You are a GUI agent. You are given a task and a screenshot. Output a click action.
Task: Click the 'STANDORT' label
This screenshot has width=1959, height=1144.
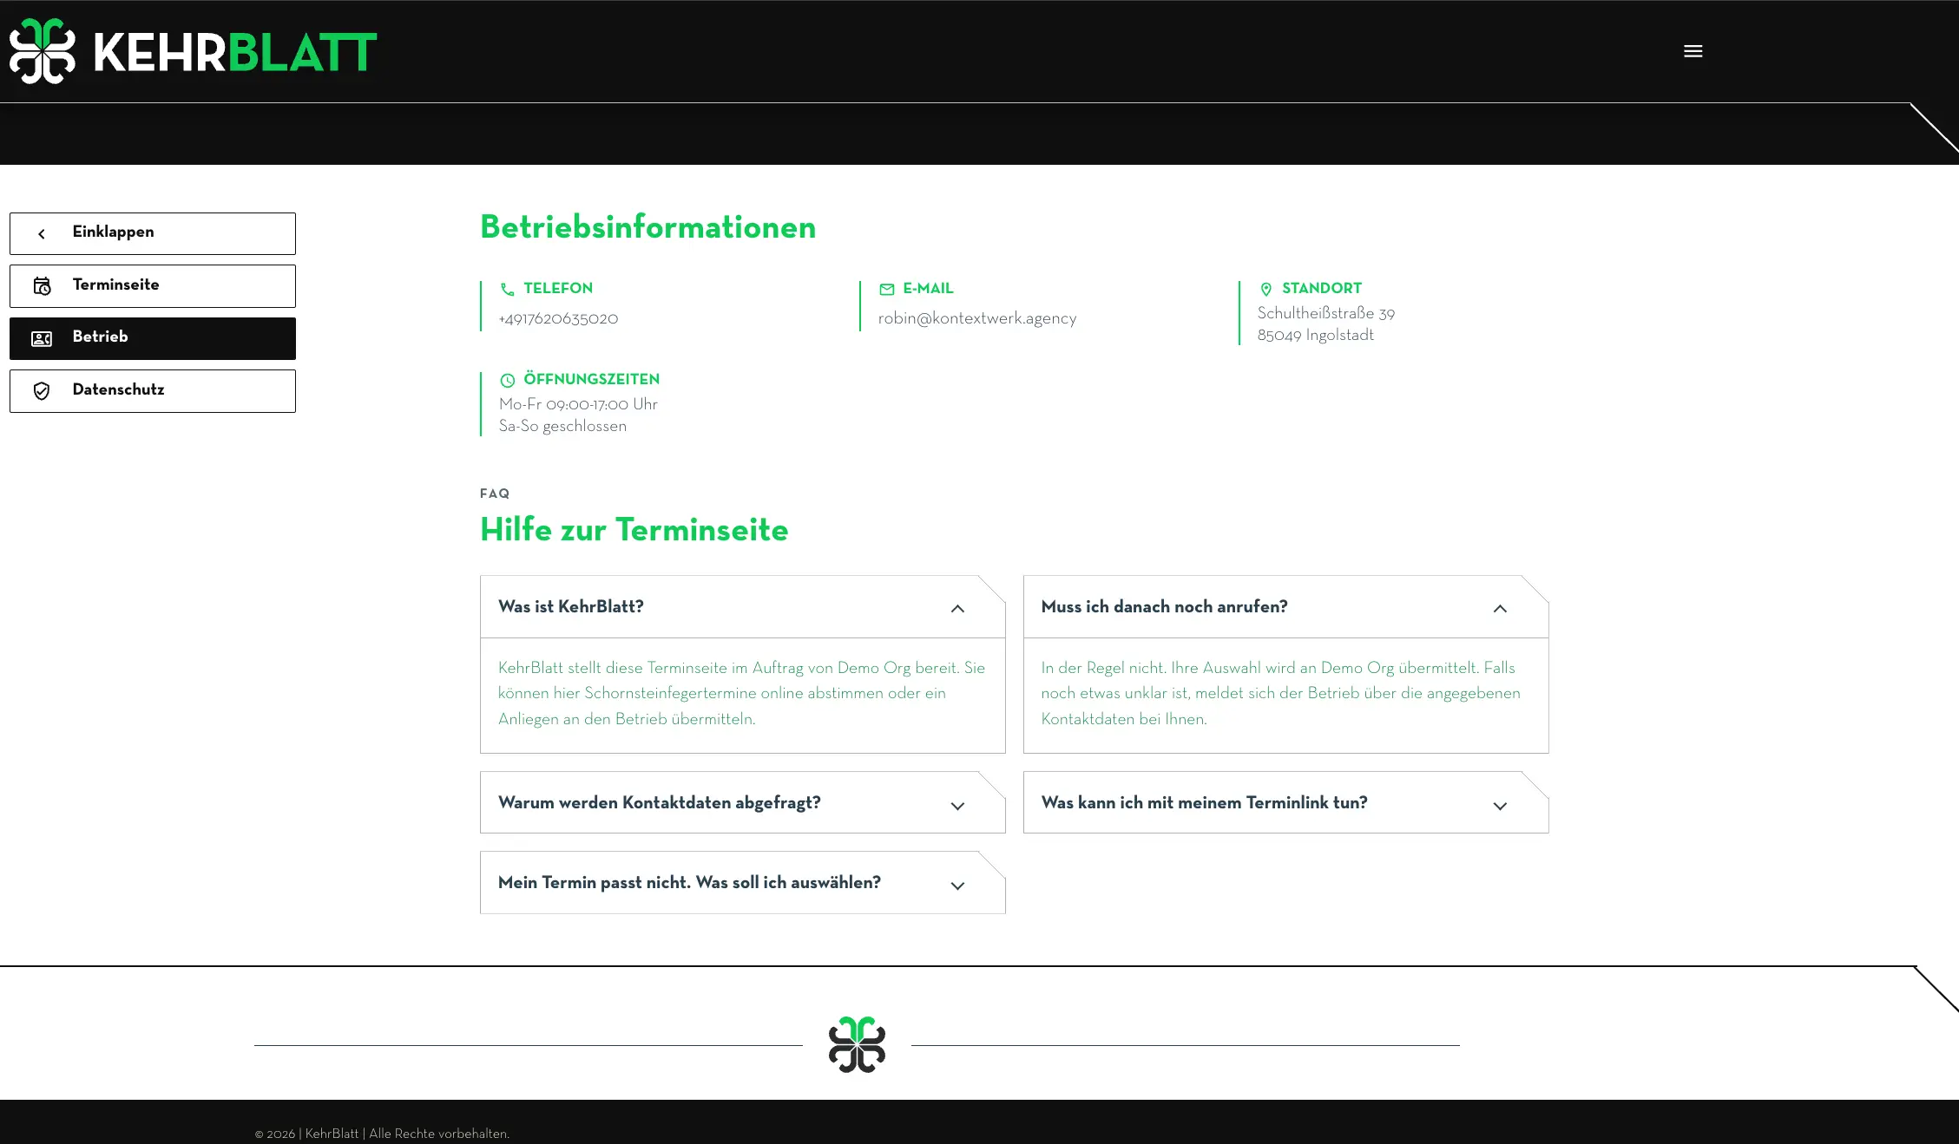[x=1321, y=288]
